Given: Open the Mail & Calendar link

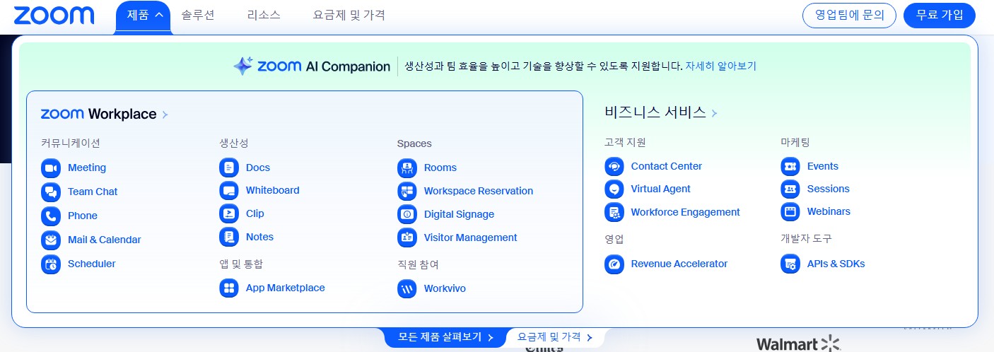Looking at the screenshot, I should click(105, 240).
